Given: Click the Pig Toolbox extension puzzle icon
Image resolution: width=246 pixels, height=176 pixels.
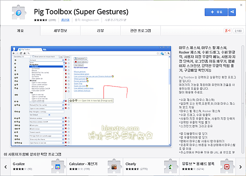Looking at the screenshot, I should pyautogui.click(x=19, y=13).
